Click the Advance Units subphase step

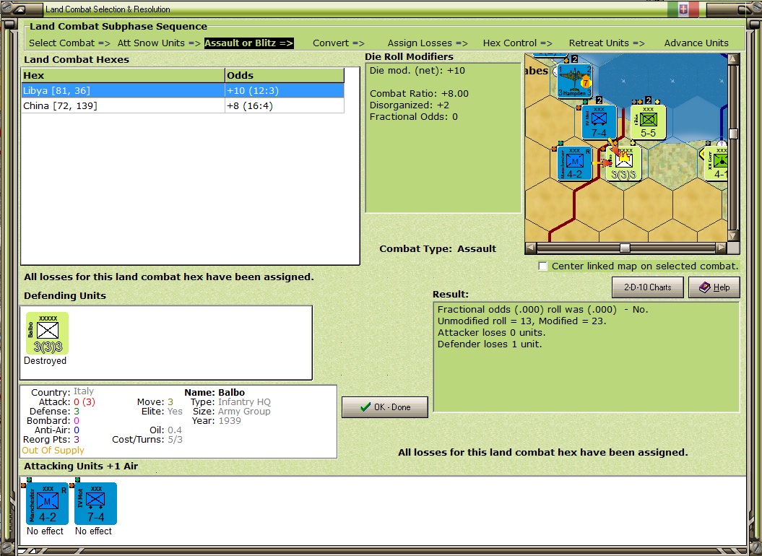696,43
